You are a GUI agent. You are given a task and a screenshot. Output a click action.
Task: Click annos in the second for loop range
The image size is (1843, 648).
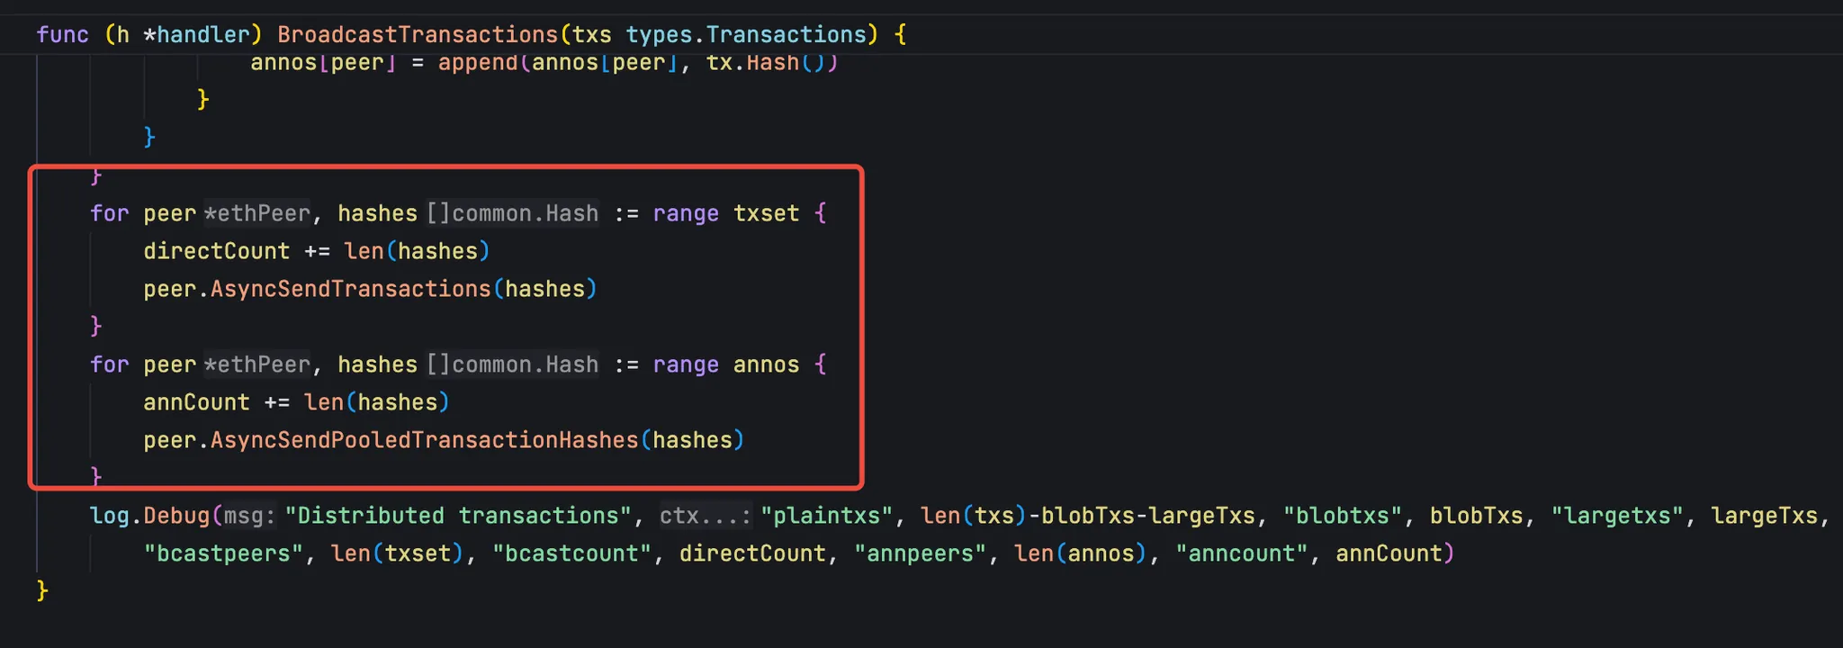766,364
